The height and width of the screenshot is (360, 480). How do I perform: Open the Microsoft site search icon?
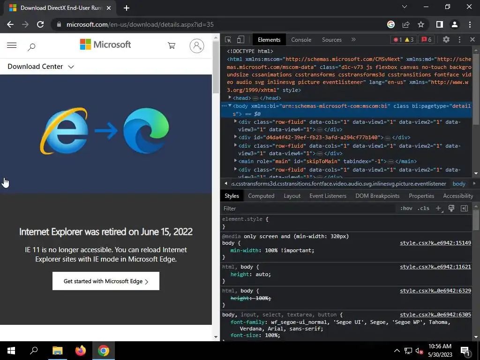(31, 47)
